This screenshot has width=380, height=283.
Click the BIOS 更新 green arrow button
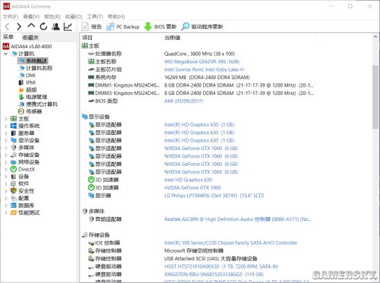click(x=160, y=27)
